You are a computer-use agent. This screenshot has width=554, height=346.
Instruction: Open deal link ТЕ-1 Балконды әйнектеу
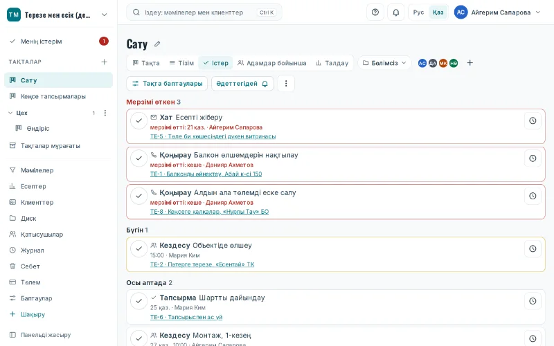206,174
